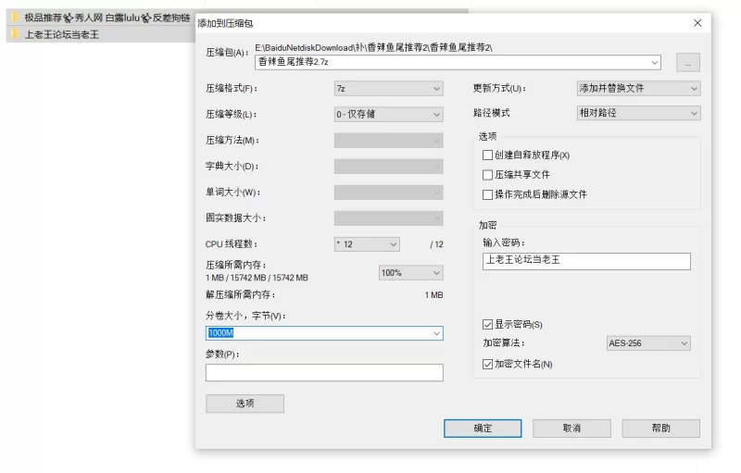Open the 压缩等级 dropdown
The image size is (741, 473).
click(388, 114)
